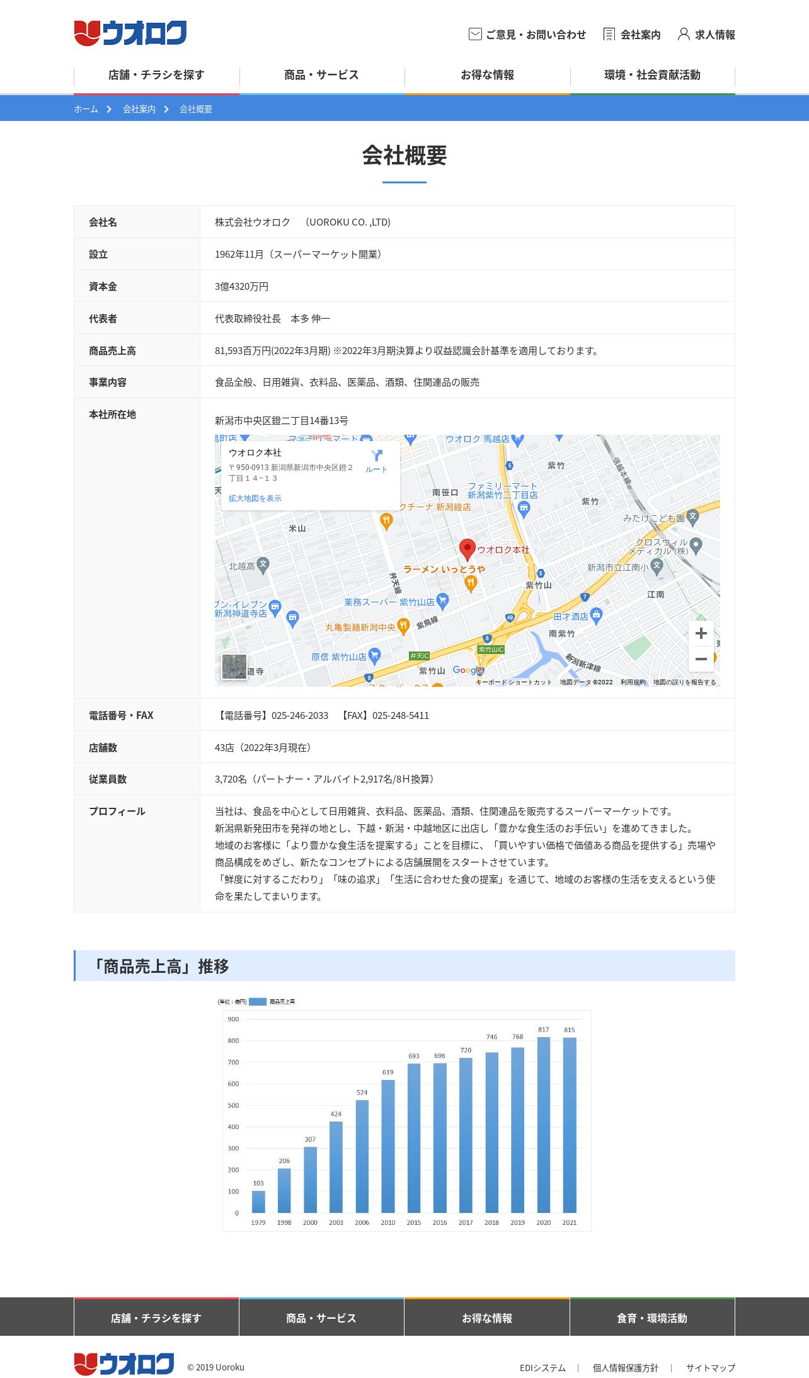
Task: Click the school icon for みたけこども園
Action: pos(692,517)
